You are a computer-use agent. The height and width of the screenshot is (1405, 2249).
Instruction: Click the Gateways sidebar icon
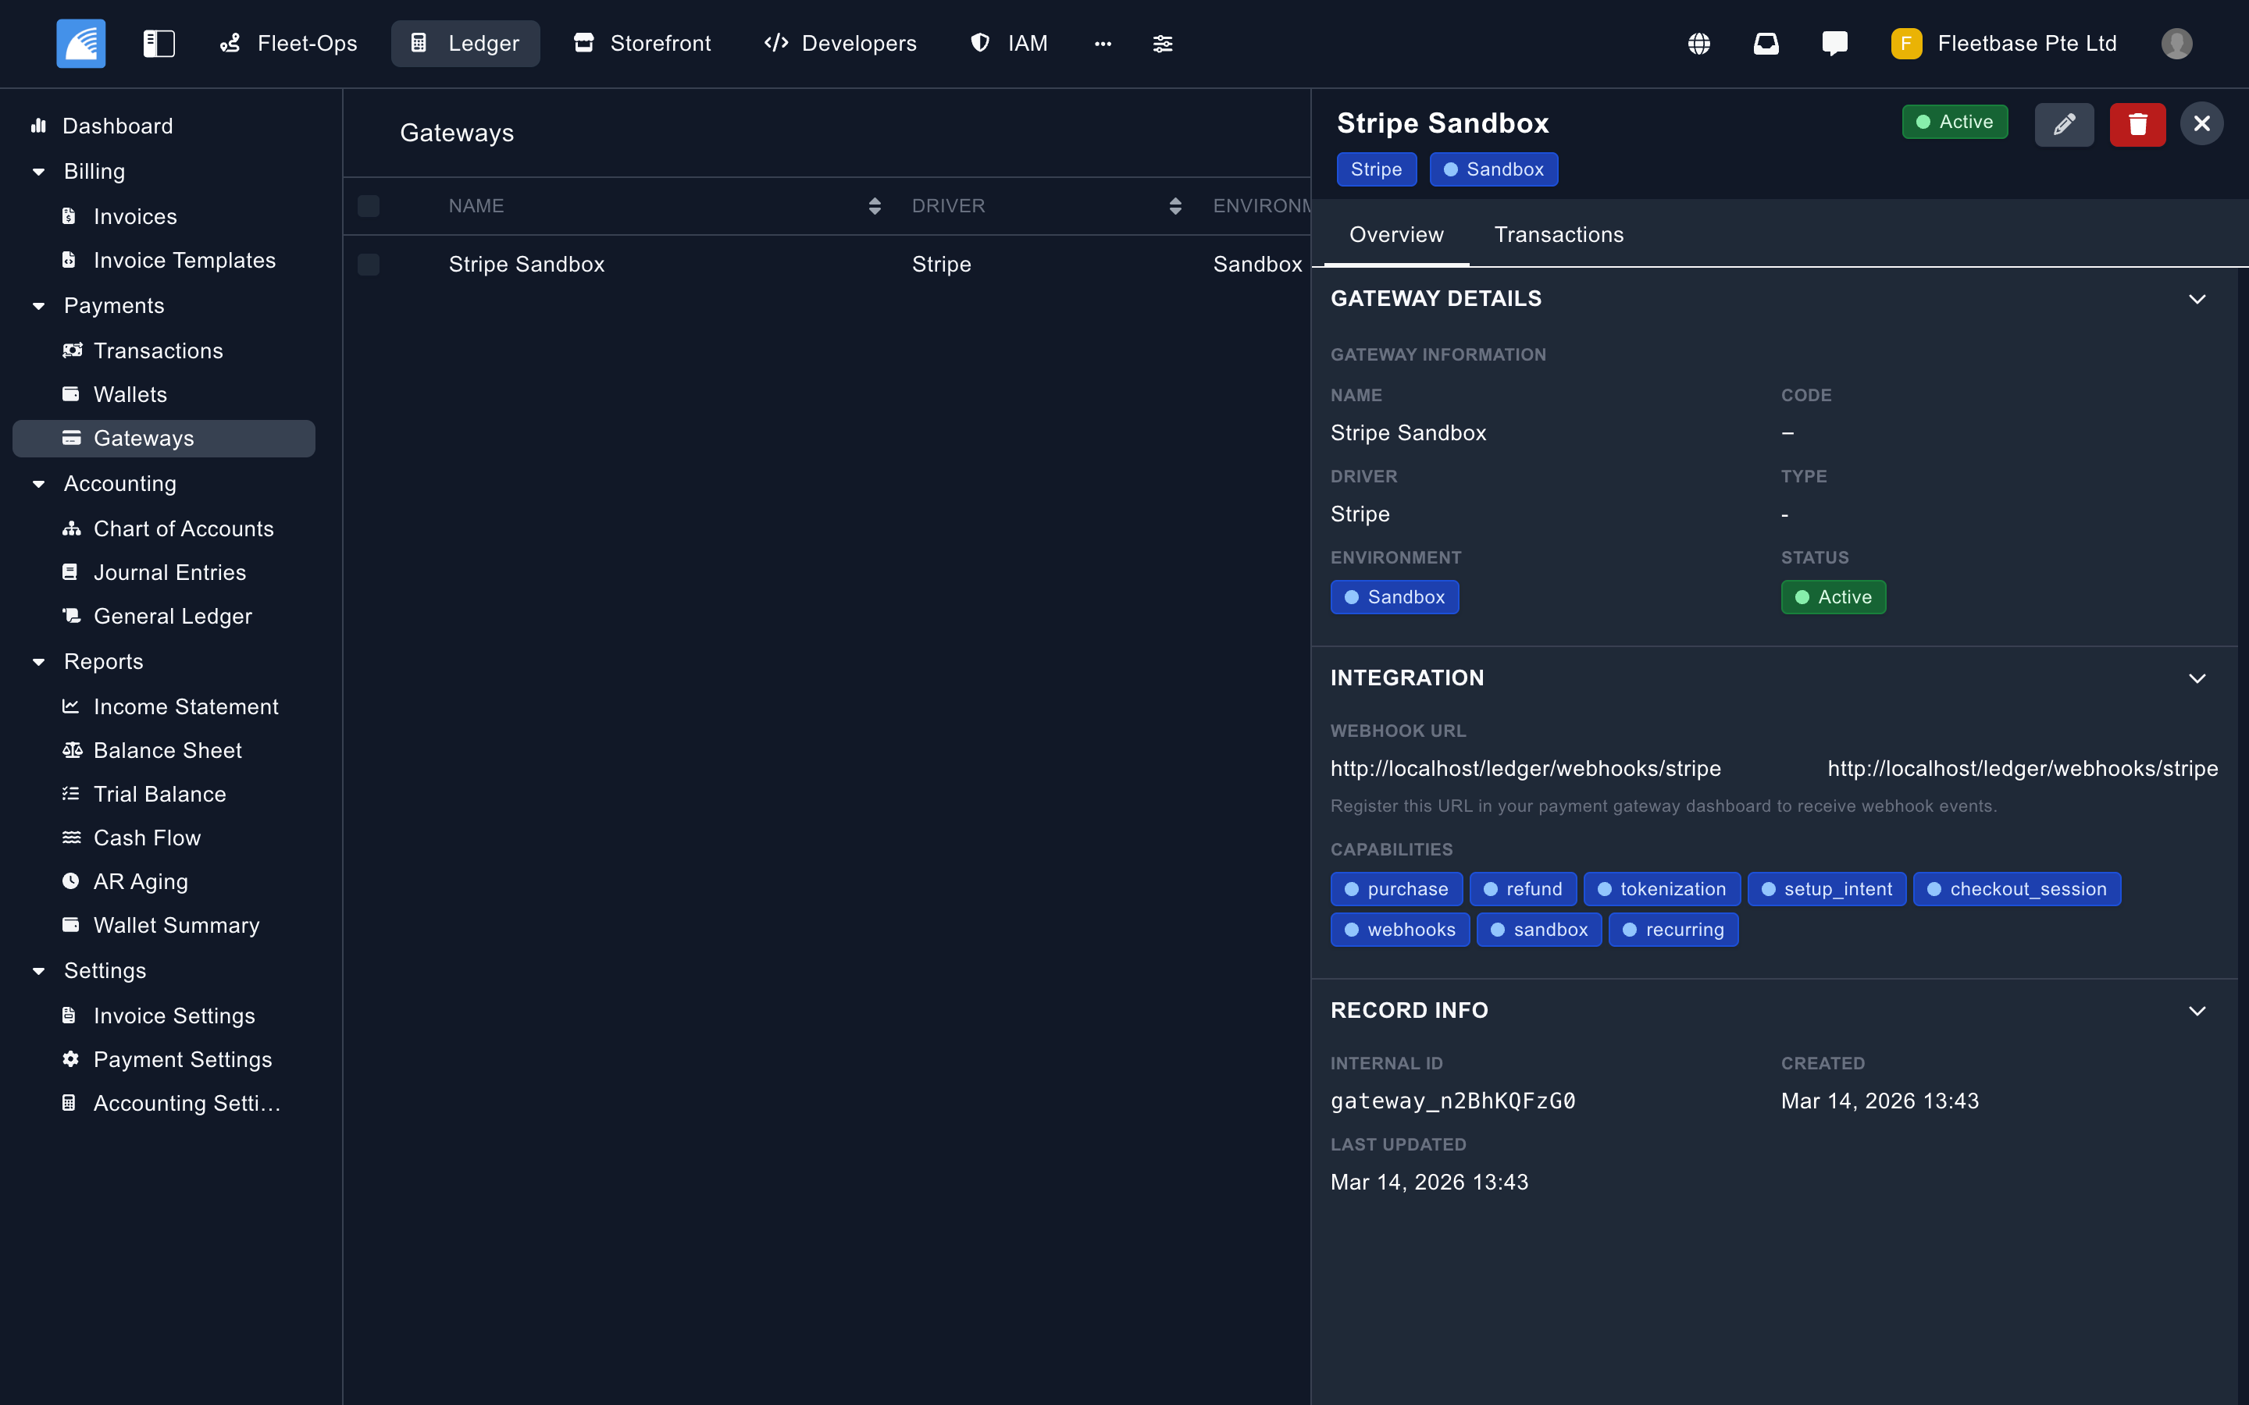pyautogui.click(x=70, y=438)
